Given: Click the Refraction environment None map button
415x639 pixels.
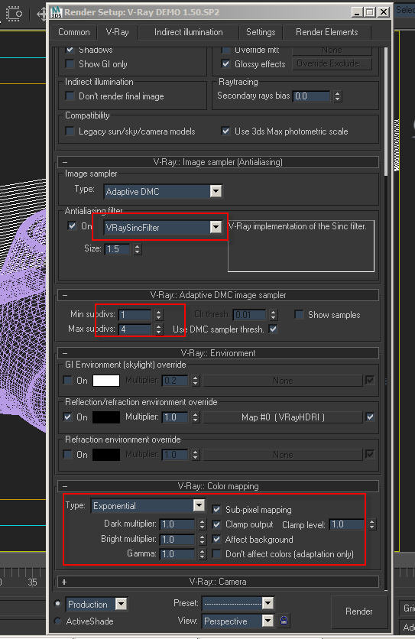Looking at the screenshot, I should 283,455.
